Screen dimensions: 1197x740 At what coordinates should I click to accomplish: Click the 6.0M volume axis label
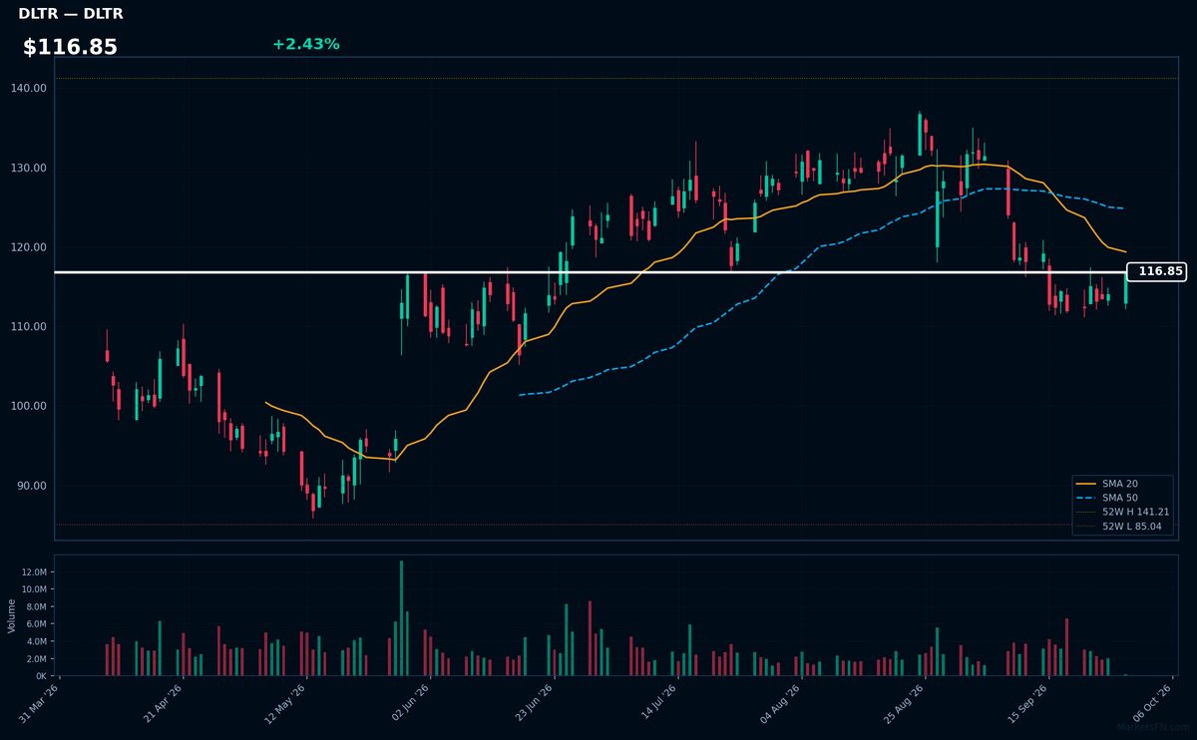coord(35,624)
